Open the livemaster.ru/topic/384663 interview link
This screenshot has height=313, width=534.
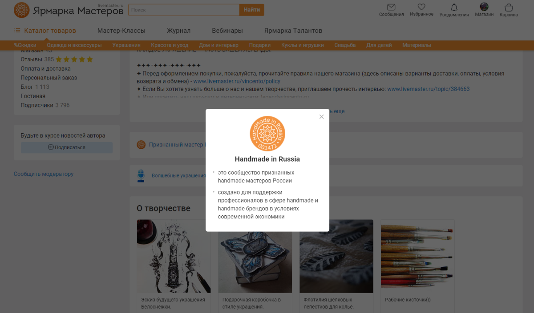429,89
